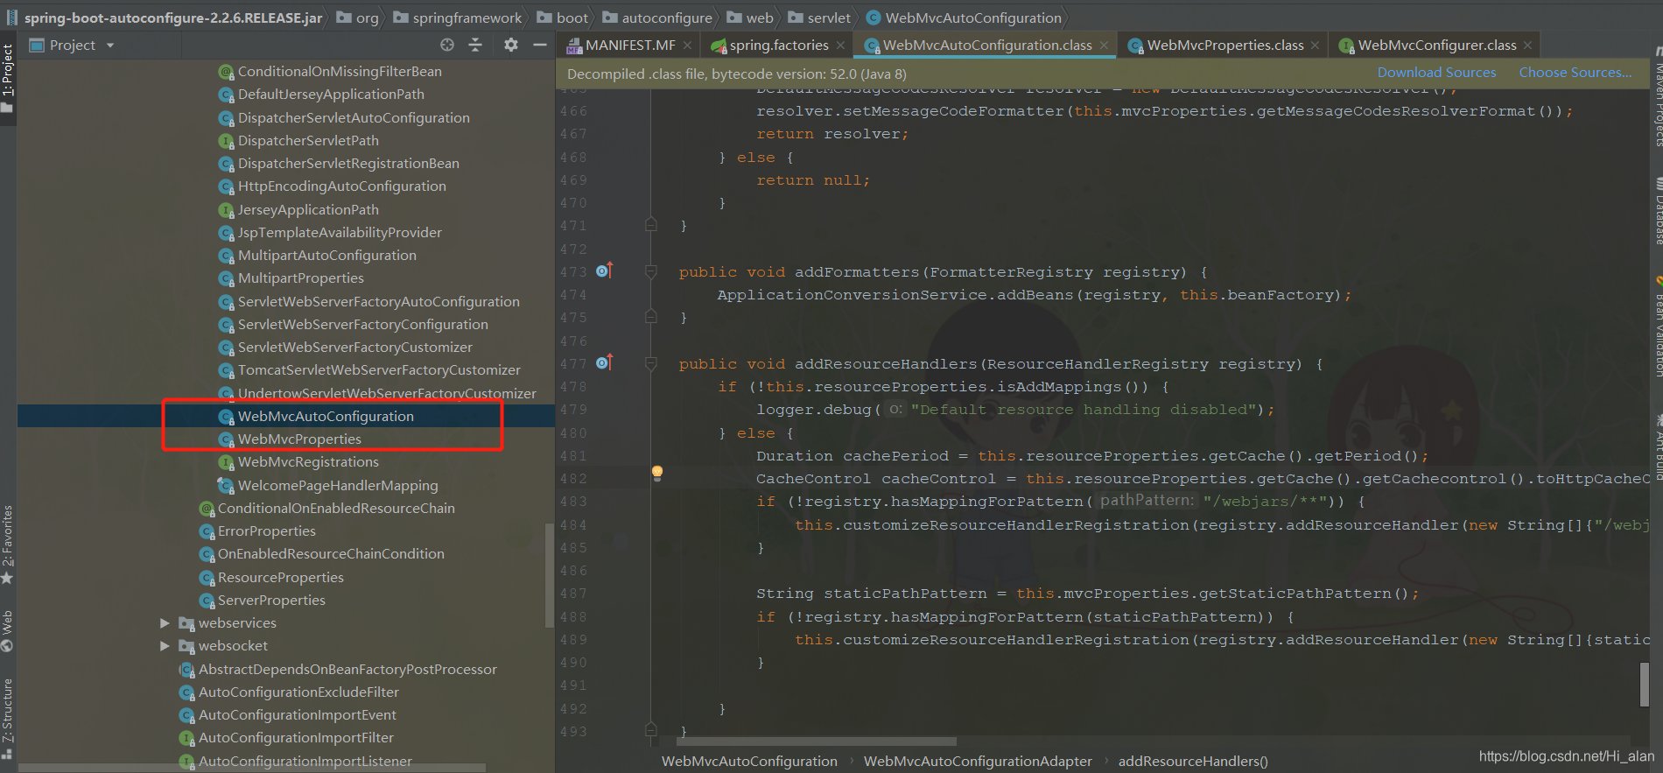
Task: Open the 2: Favorites tool window
Action: click(x=8, y=545)
